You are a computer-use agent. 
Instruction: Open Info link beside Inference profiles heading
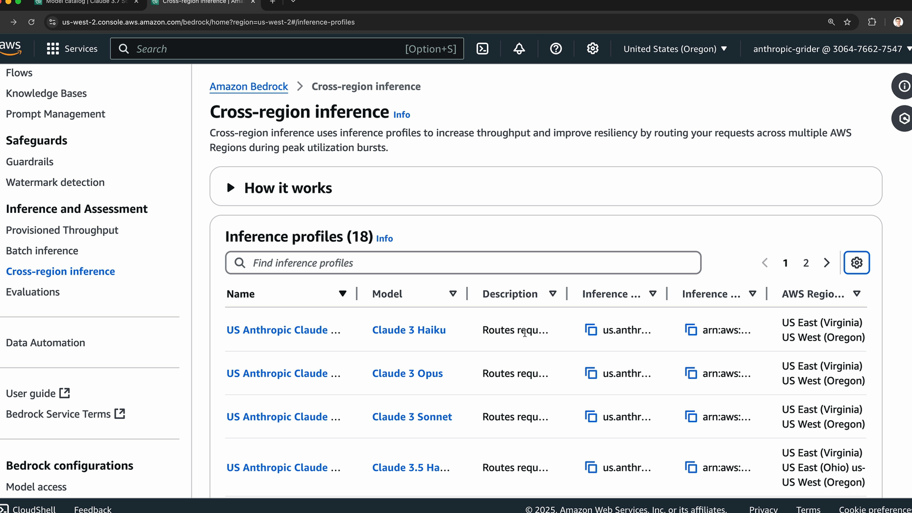pos(384,238)
